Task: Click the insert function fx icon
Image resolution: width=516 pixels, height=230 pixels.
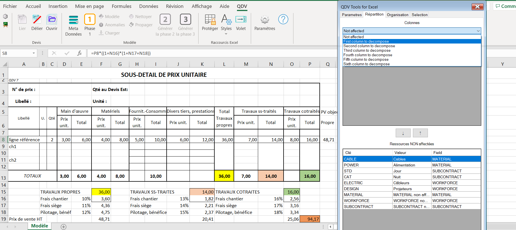Action: (80, 53)
